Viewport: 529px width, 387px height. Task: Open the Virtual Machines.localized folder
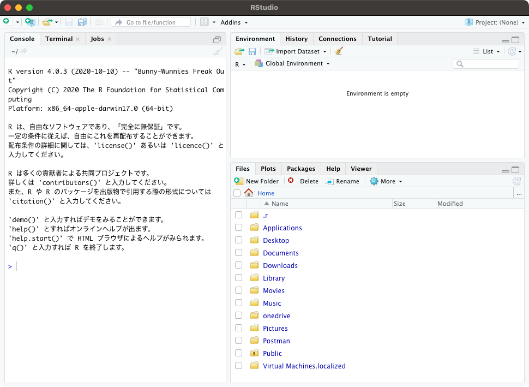point(304,366)
